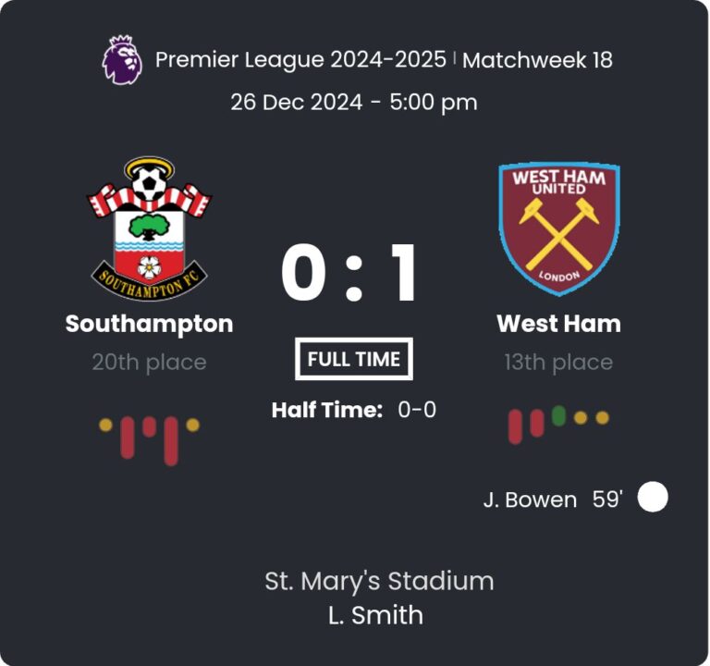Click the Premier League lion logo
The image size is (710, 666).
coord(122,59)
